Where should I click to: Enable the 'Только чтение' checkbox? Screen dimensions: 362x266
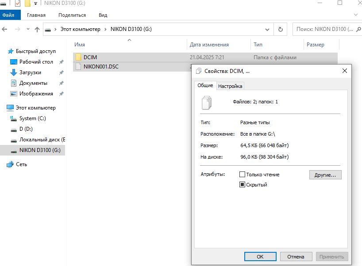pos(242,174)
